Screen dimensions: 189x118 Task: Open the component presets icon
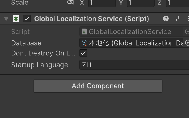point(177,19)
